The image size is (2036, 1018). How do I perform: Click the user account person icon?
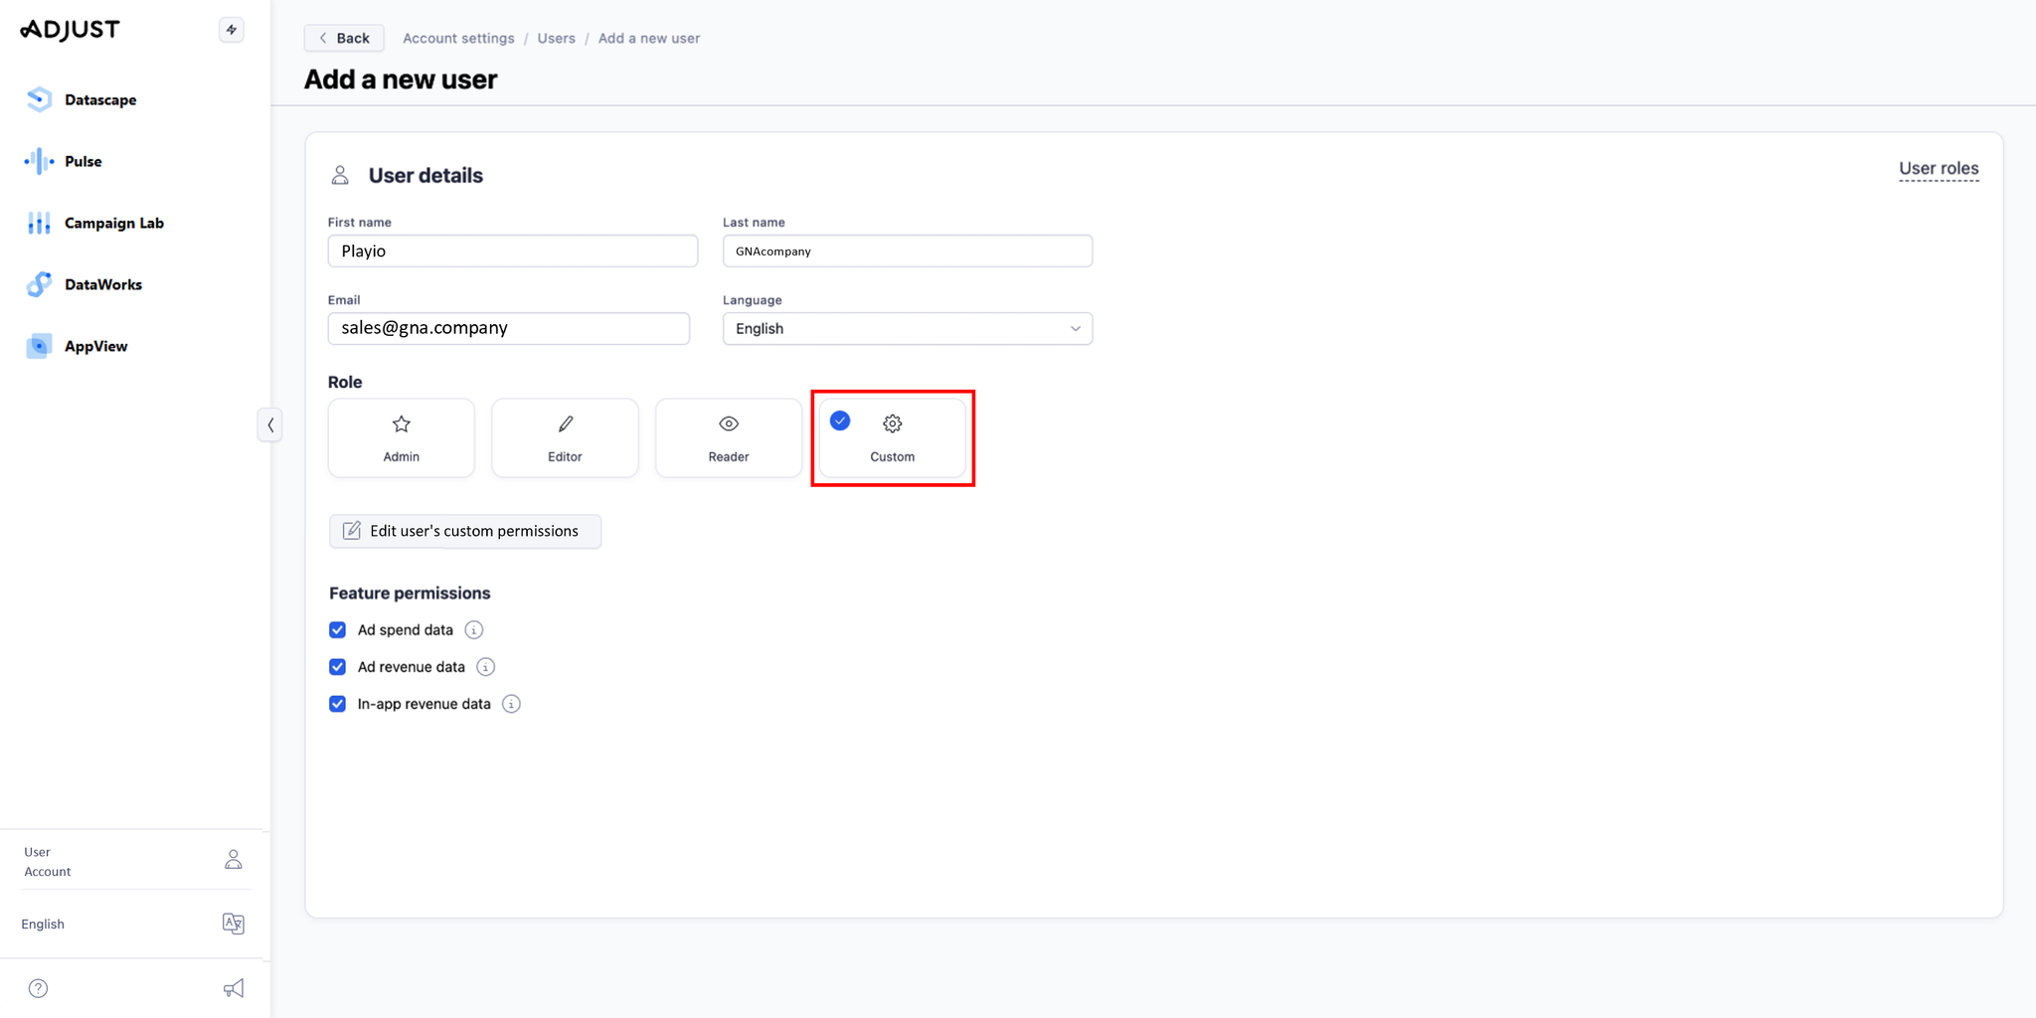(234, 860)
